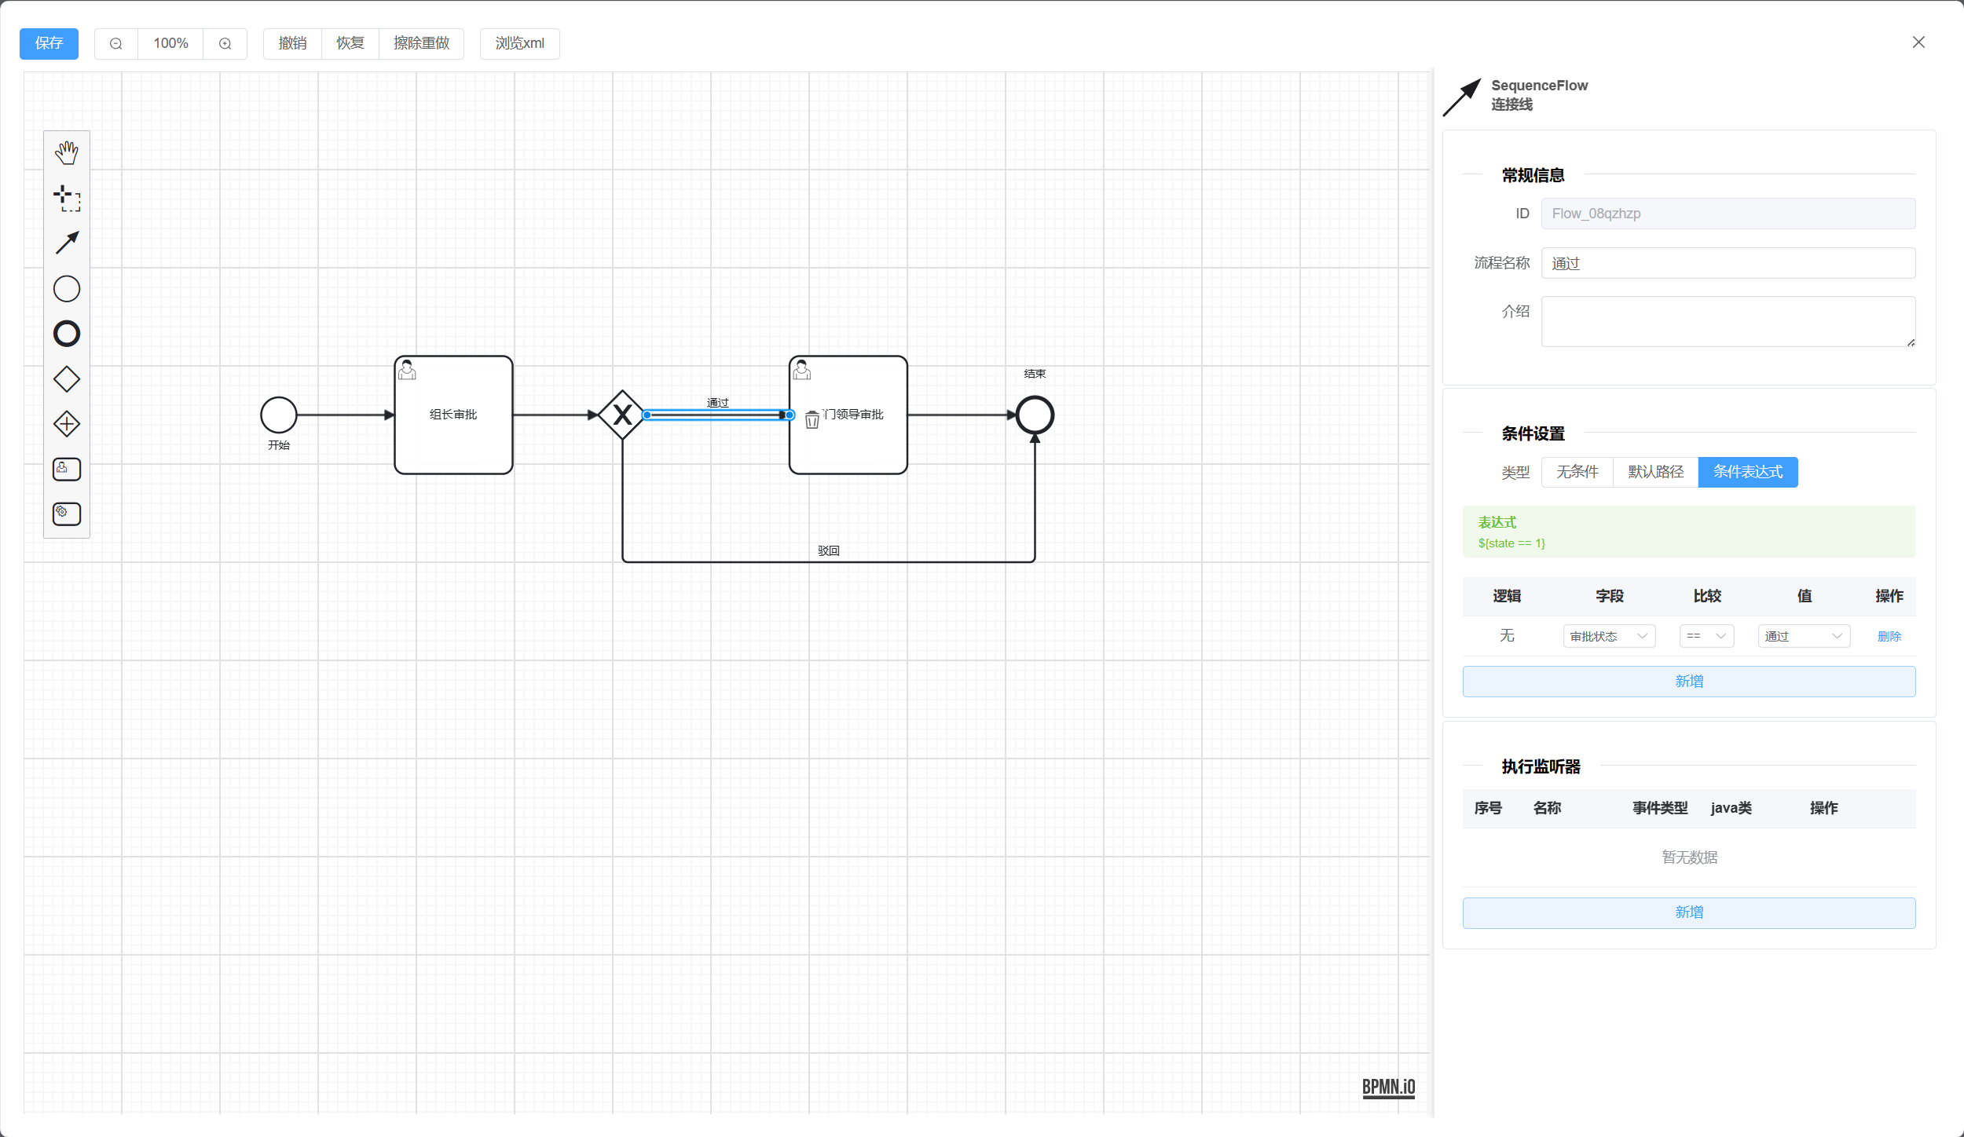Activate the lasso selection tool

(x=67, y=198)
